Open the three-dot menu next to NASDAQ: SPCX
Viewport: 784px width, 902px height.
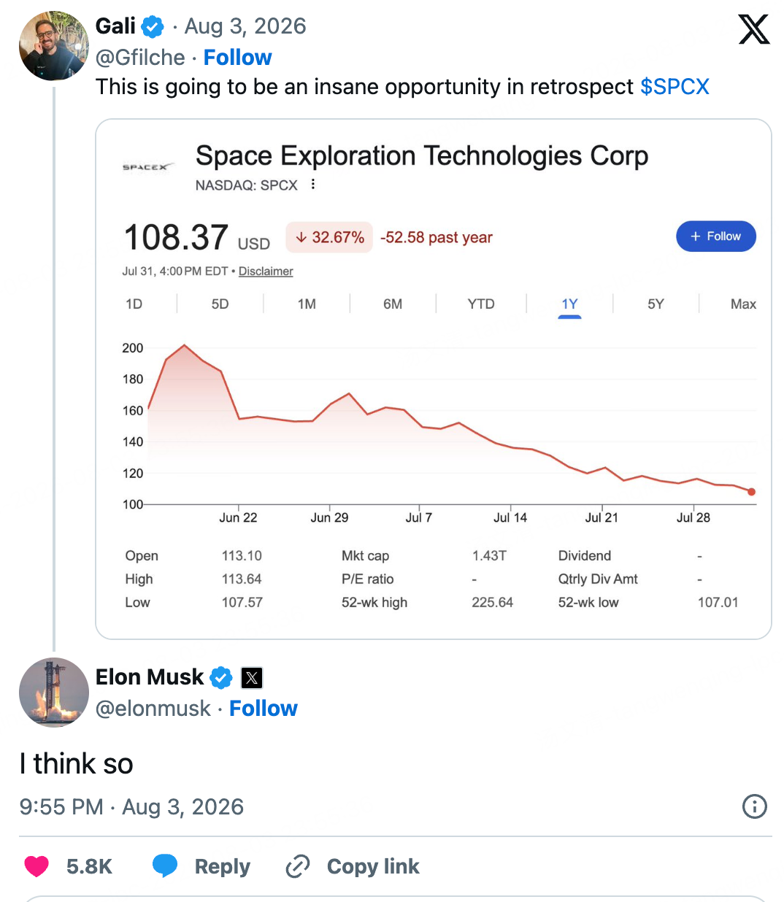[x=313, y=184]
